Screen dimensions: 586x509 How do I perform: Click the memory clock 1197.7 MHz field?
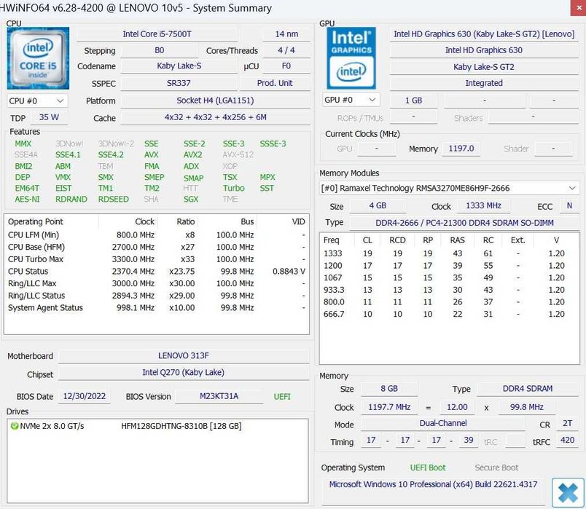click(389, 407)
